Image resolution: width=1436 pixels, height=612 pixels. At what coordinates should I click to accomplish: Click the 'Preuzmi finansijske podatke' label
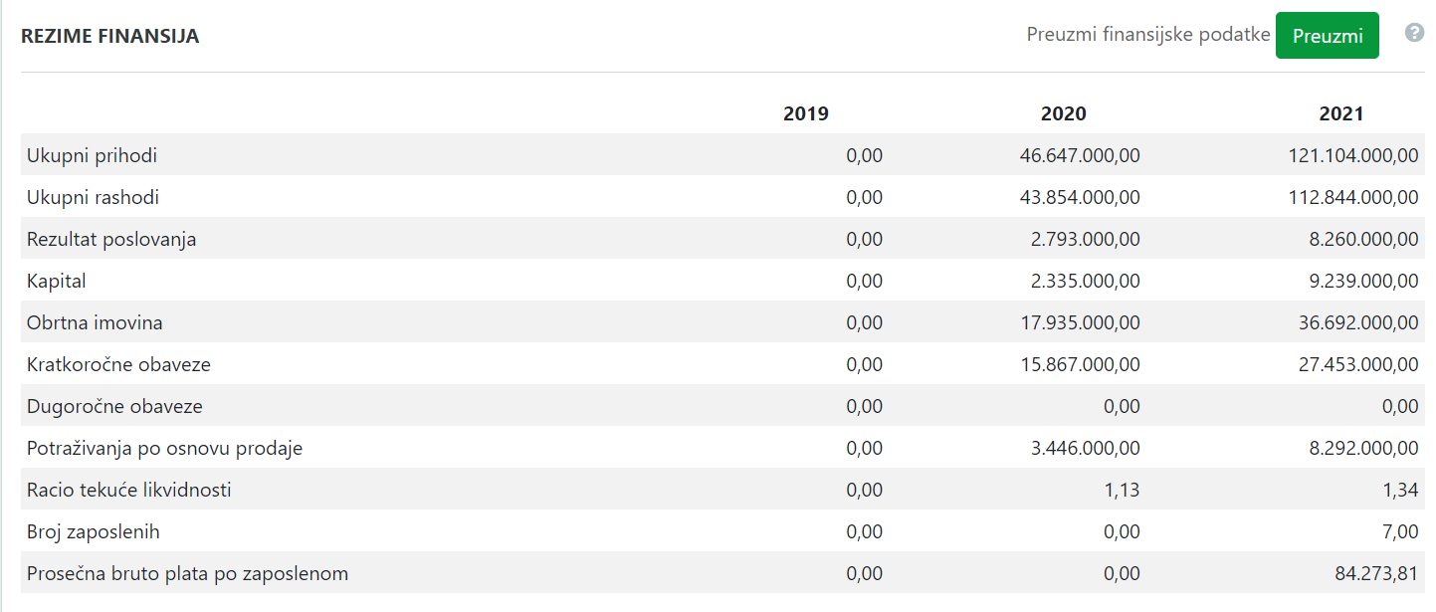click(x=1148, y=35)
